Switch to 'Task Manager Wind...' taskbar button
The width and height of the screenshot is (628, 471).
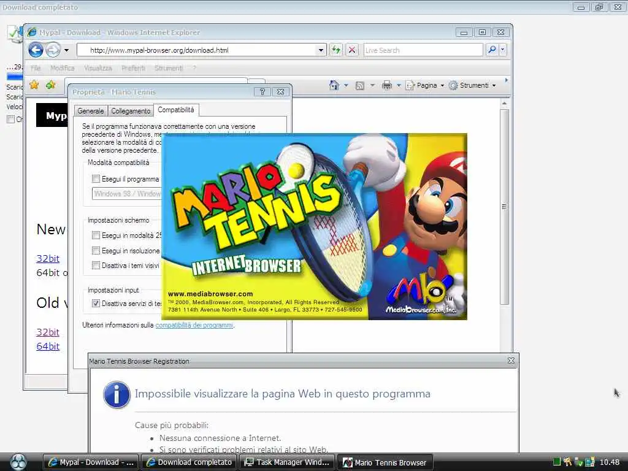(287, 462)
